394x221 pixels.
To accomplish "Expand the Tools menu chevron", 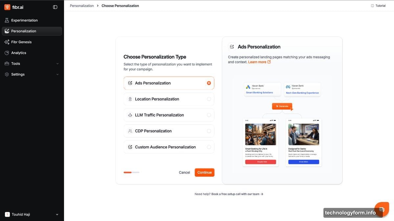I will [x=57, y=64].
